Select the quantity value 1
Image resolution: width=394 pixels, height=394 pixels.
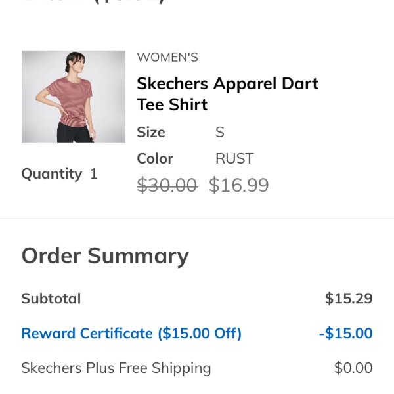[94, 174]
